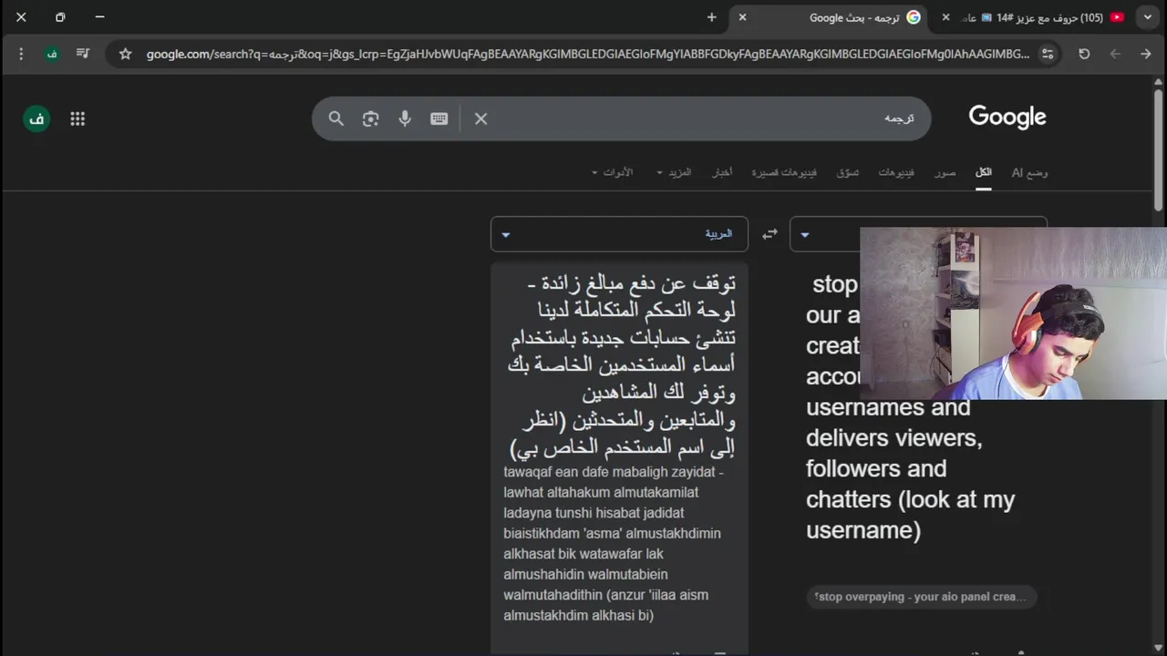Open the أخبار news tab
1167x656 pixels.
click(x=722, y=172)
